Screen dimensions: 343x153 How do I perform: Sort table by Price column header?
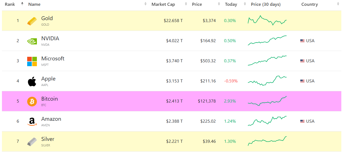point(197,4)
